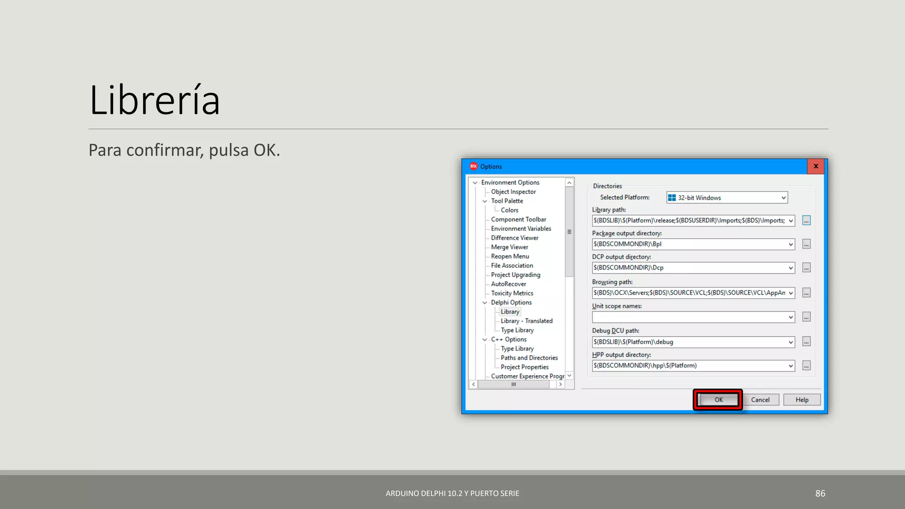Click the Cancel button
Viewport: 905px width, 509px height.
click(760, 400)
